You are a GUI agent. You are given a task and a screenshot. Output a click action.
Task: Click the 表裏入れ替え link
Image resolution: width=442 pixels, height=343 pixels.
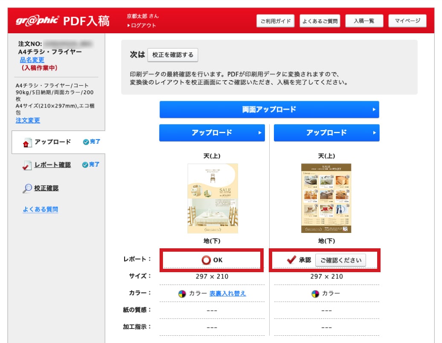coord(227,294)
